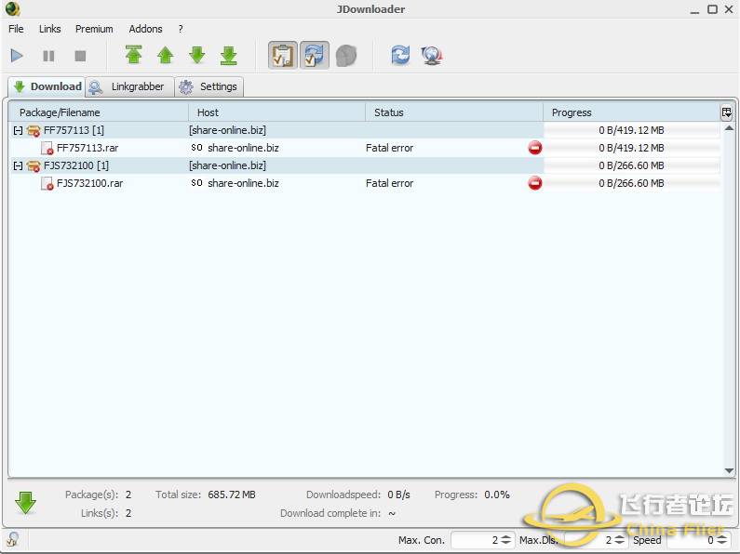The image size is (740, 554).
Task: Collapse the FF757113 package
Action: [x=18, y=130]
